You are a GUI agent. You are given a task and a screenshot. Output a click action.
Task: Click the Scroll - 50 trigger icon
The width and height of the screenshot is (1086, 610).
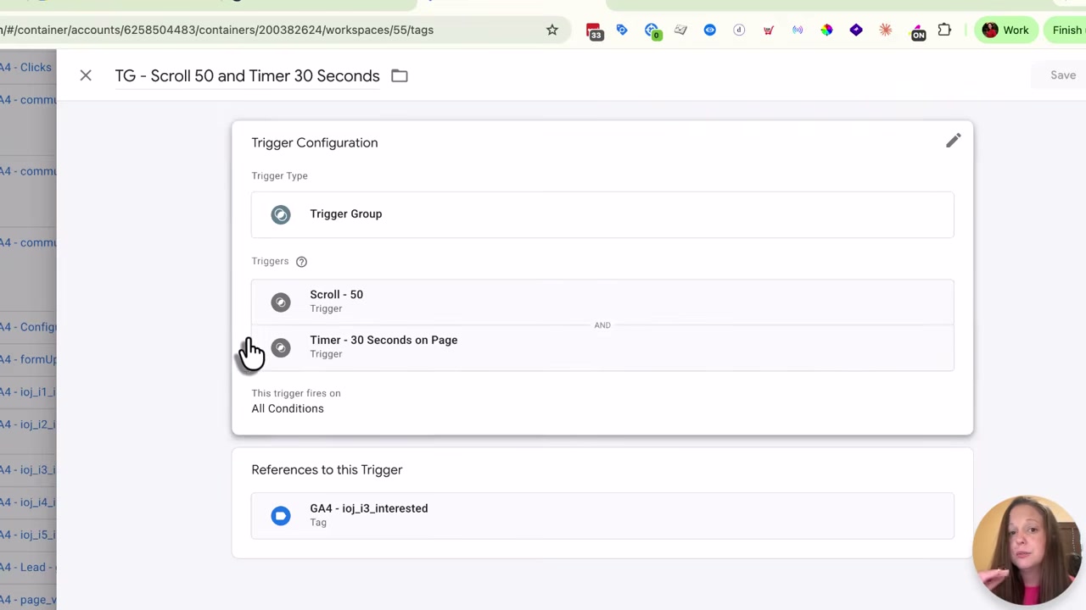(x=281, y=302)
